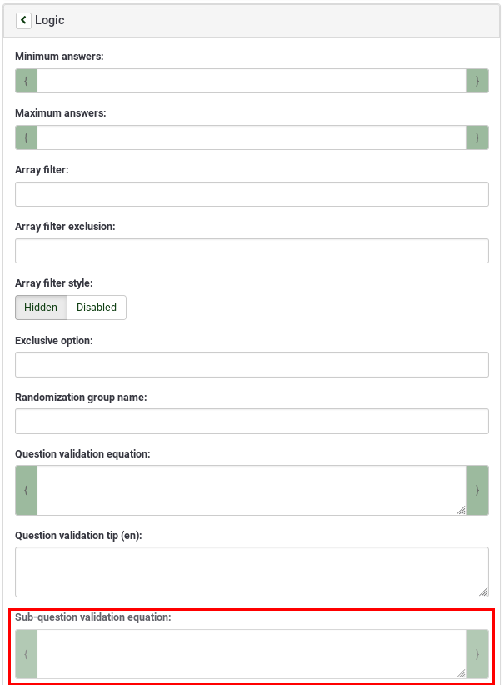Click the Exclusive option text box

(252, 364)
